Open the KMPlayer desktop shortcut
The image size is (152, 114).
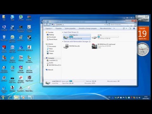[12, 28]
